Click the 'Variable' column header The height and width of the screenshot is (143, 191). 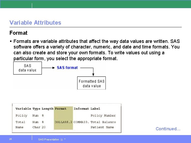coord(23,109)
